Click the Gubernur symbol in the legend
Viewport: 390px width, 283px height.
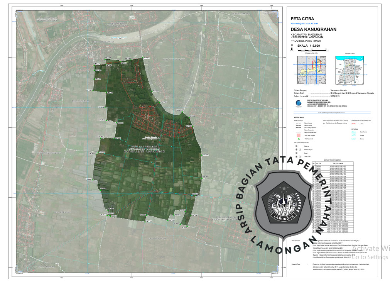point(296,146)
